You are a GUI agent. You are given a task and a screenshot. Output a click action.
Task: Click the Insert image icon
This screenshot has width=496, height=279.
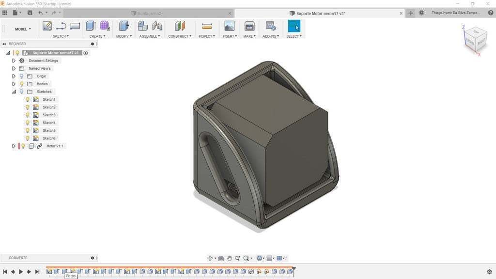[x=229, y=25]
